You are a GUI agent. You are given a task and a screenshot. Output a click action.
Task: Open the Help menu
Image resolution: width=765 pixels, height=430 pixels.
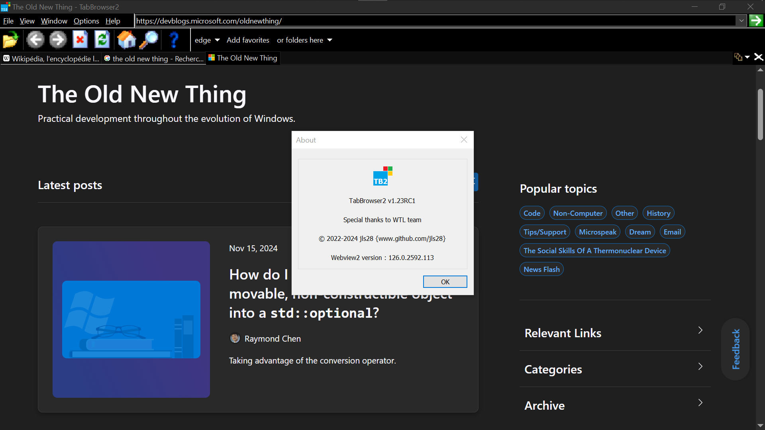pyautogui.click(x=113, y=21)
